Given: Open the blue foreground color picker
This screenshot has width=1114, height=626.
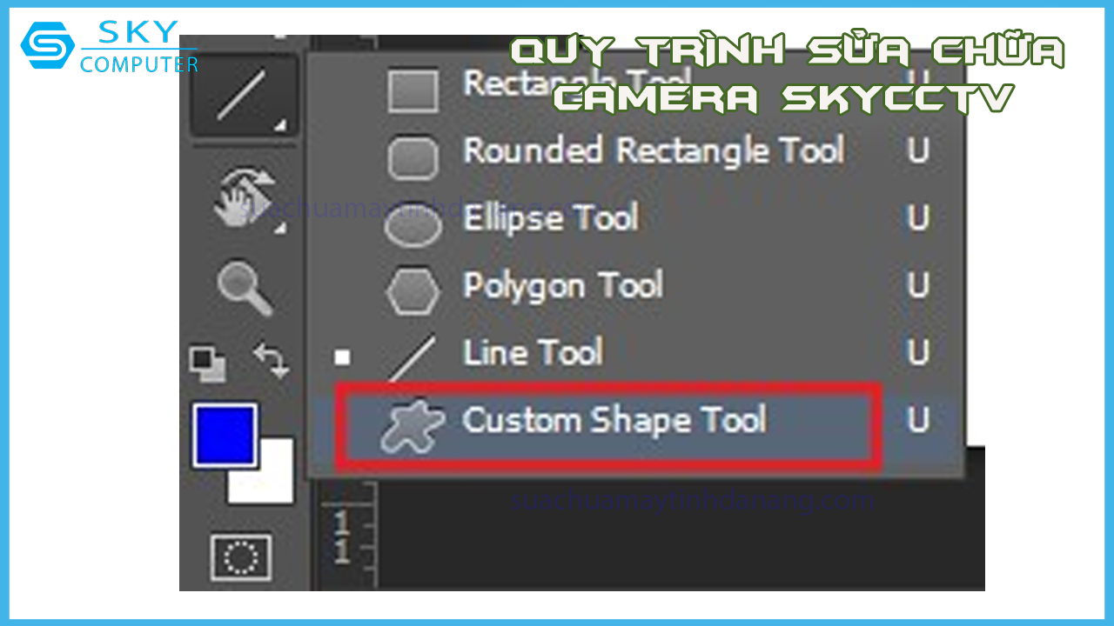Looking at the screenshot, I should (225, 435).
